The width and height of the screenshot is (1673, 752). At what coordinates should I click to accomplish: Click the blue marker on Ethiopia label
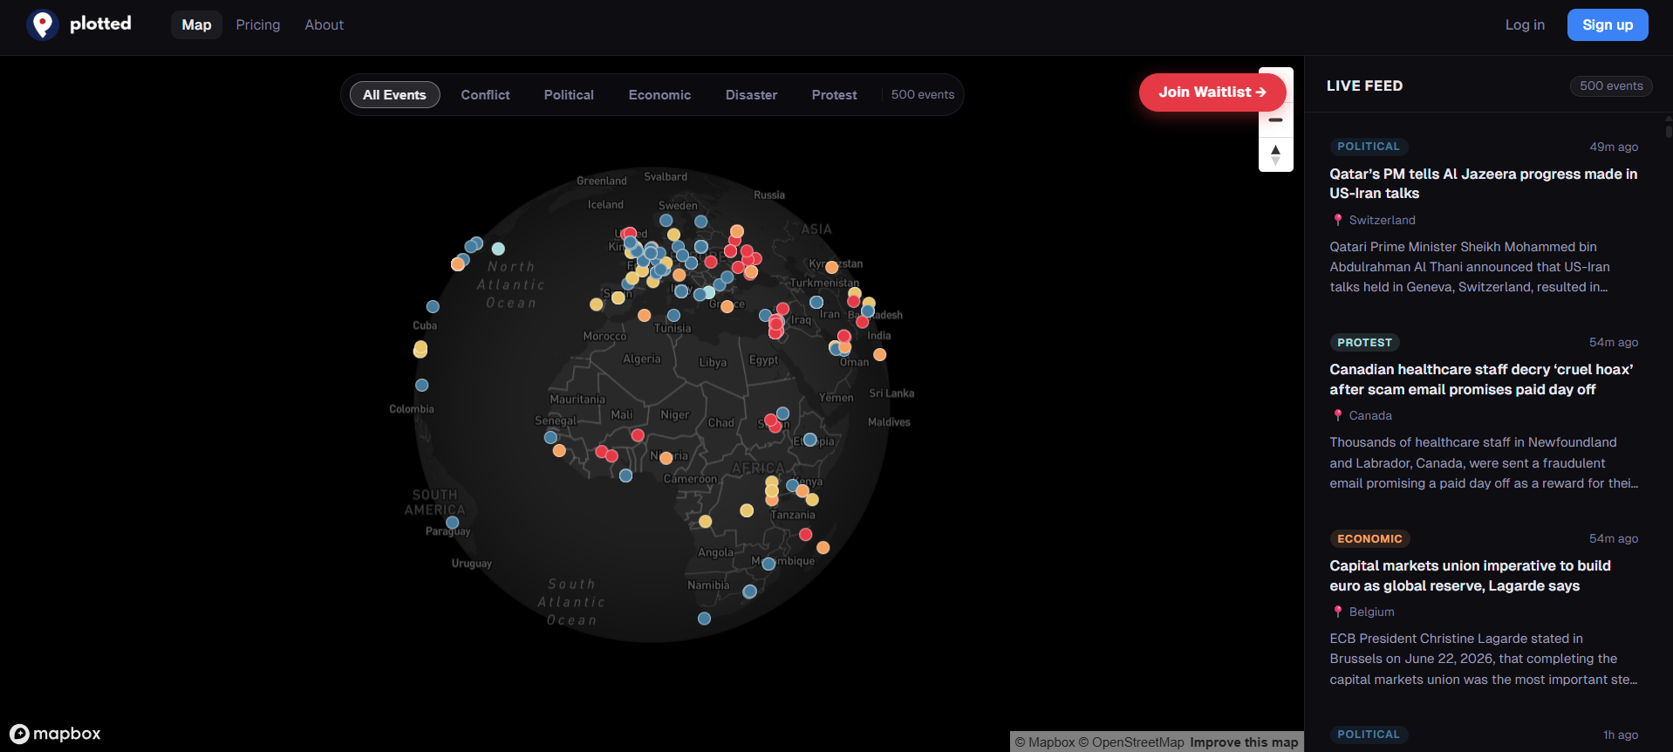pyautogui.click(x=810, y=440)
